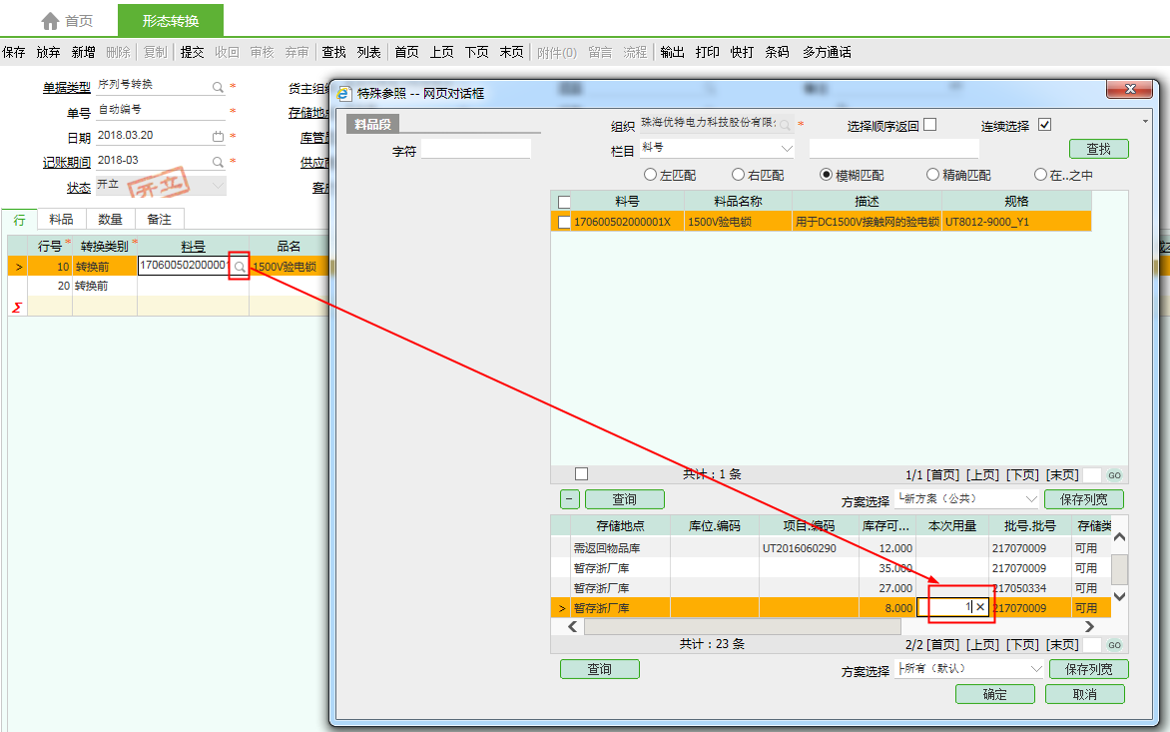Open the calendar picker for 日期 field
The image size is (1170, 732).
218,136
